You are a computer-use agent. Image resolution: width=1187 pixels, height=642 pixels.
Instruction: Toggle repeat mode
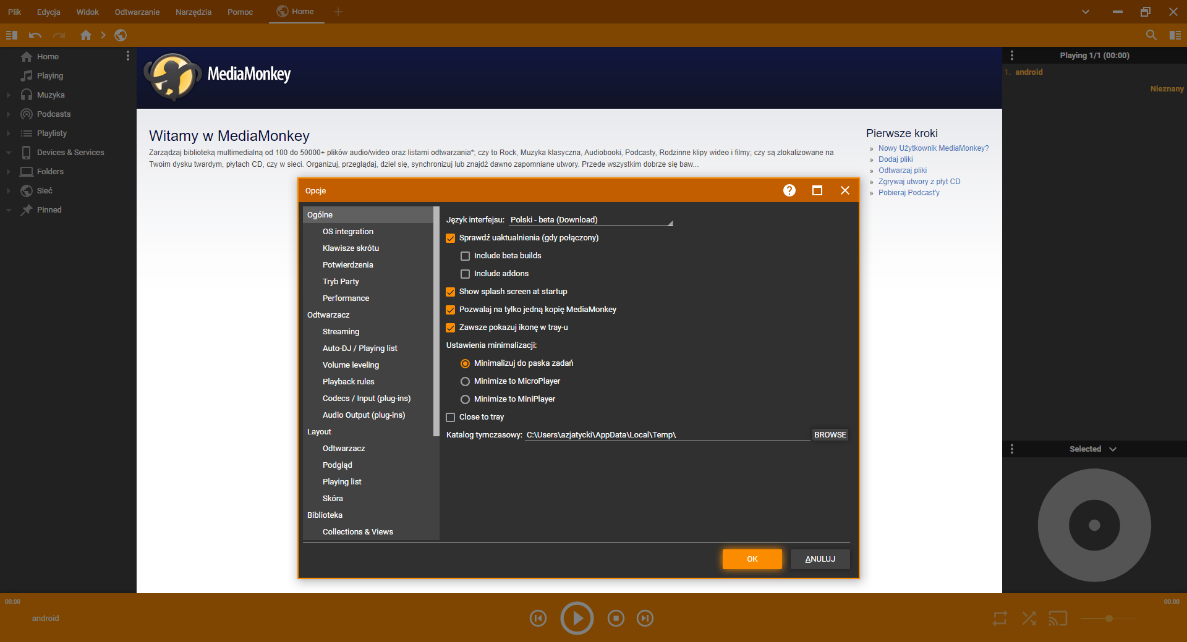pyautogui.click(x=1000, y=618)
